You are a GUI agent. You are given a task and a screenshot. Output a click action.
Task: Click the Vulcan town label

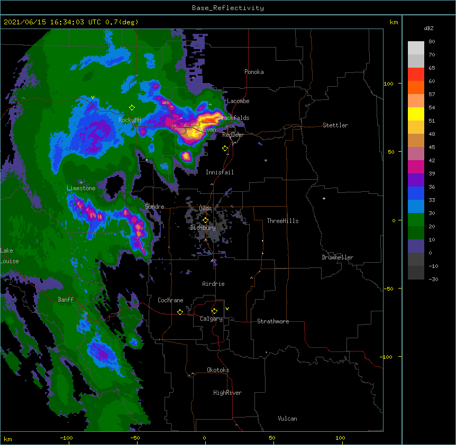287,419
